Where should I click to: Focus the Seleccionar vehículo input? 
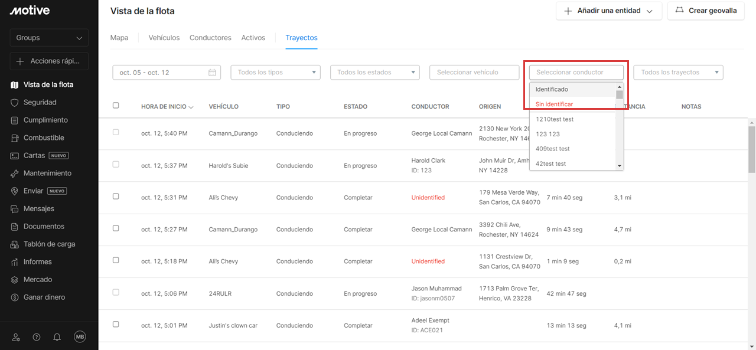point(474,73)
